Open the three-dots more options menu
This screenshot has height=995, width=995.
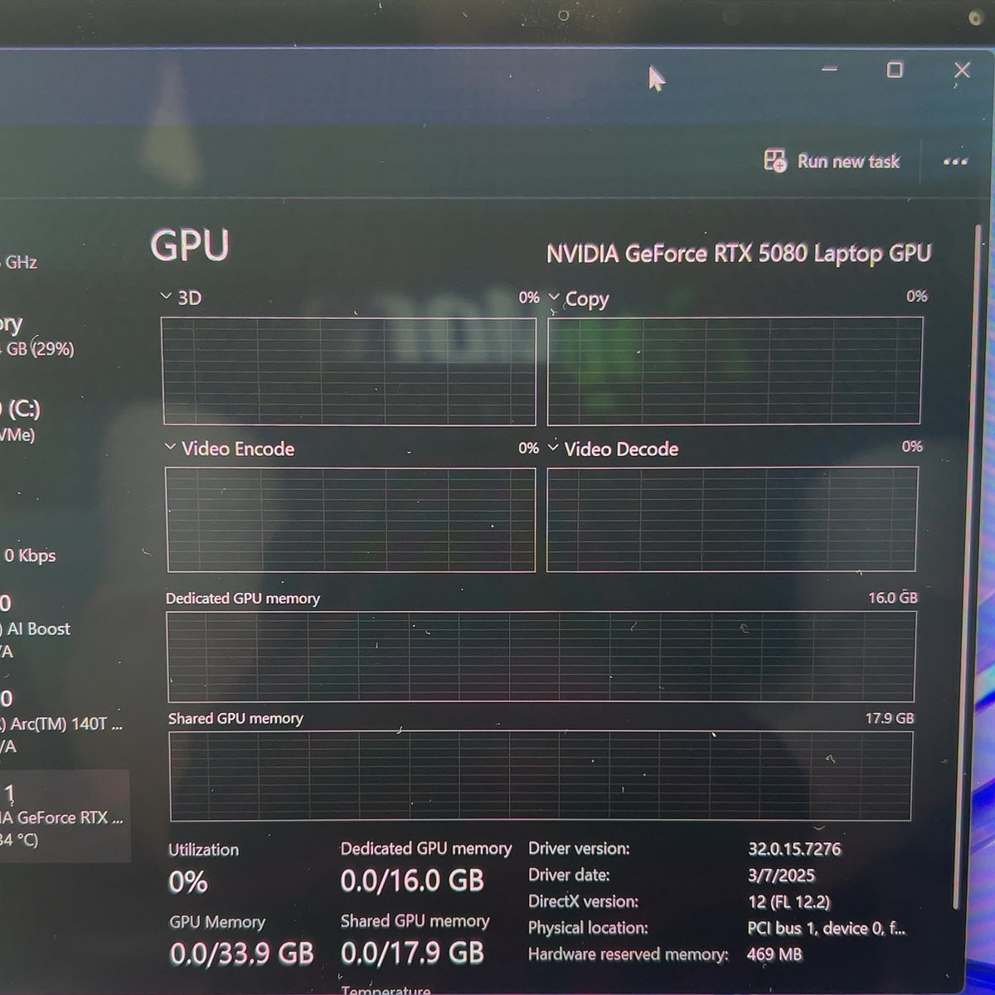click(x=955, y=162)
